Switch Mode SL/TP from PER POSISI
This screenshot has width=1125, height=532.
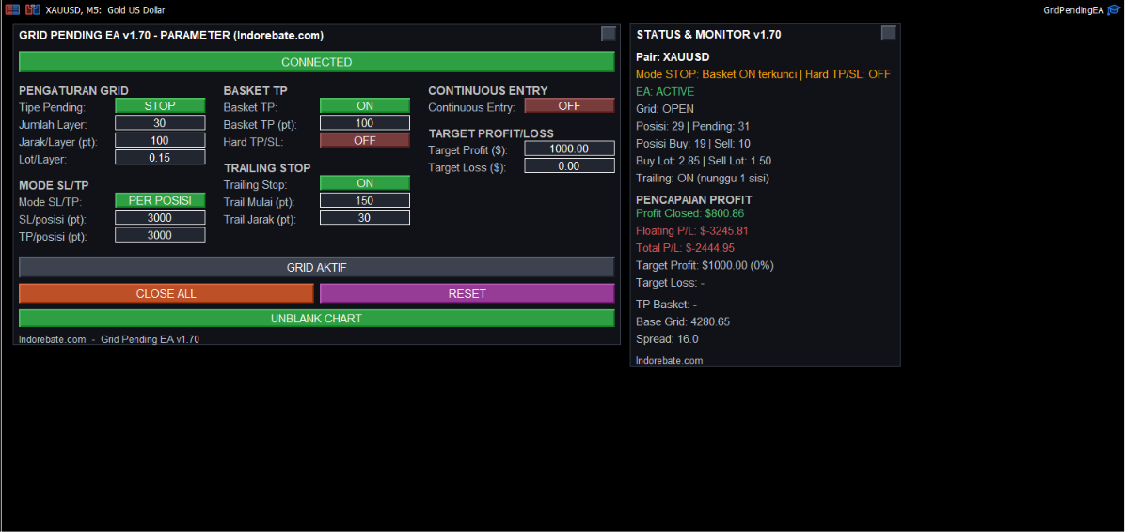coord(160,201)
